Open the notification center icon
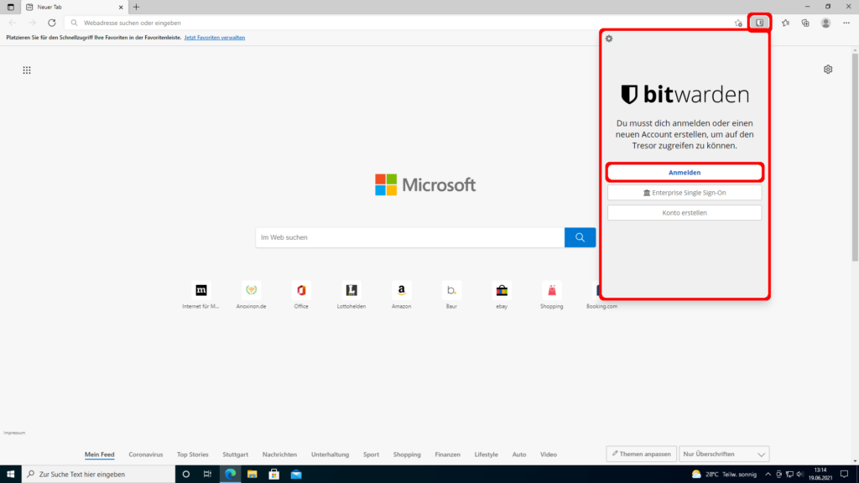 tap(844, 475)
